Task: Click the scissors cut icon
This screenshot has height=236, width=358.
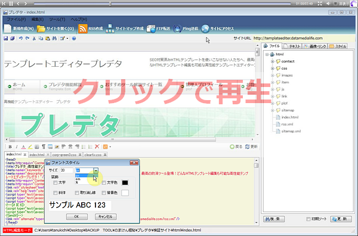Action: [34, 38]
